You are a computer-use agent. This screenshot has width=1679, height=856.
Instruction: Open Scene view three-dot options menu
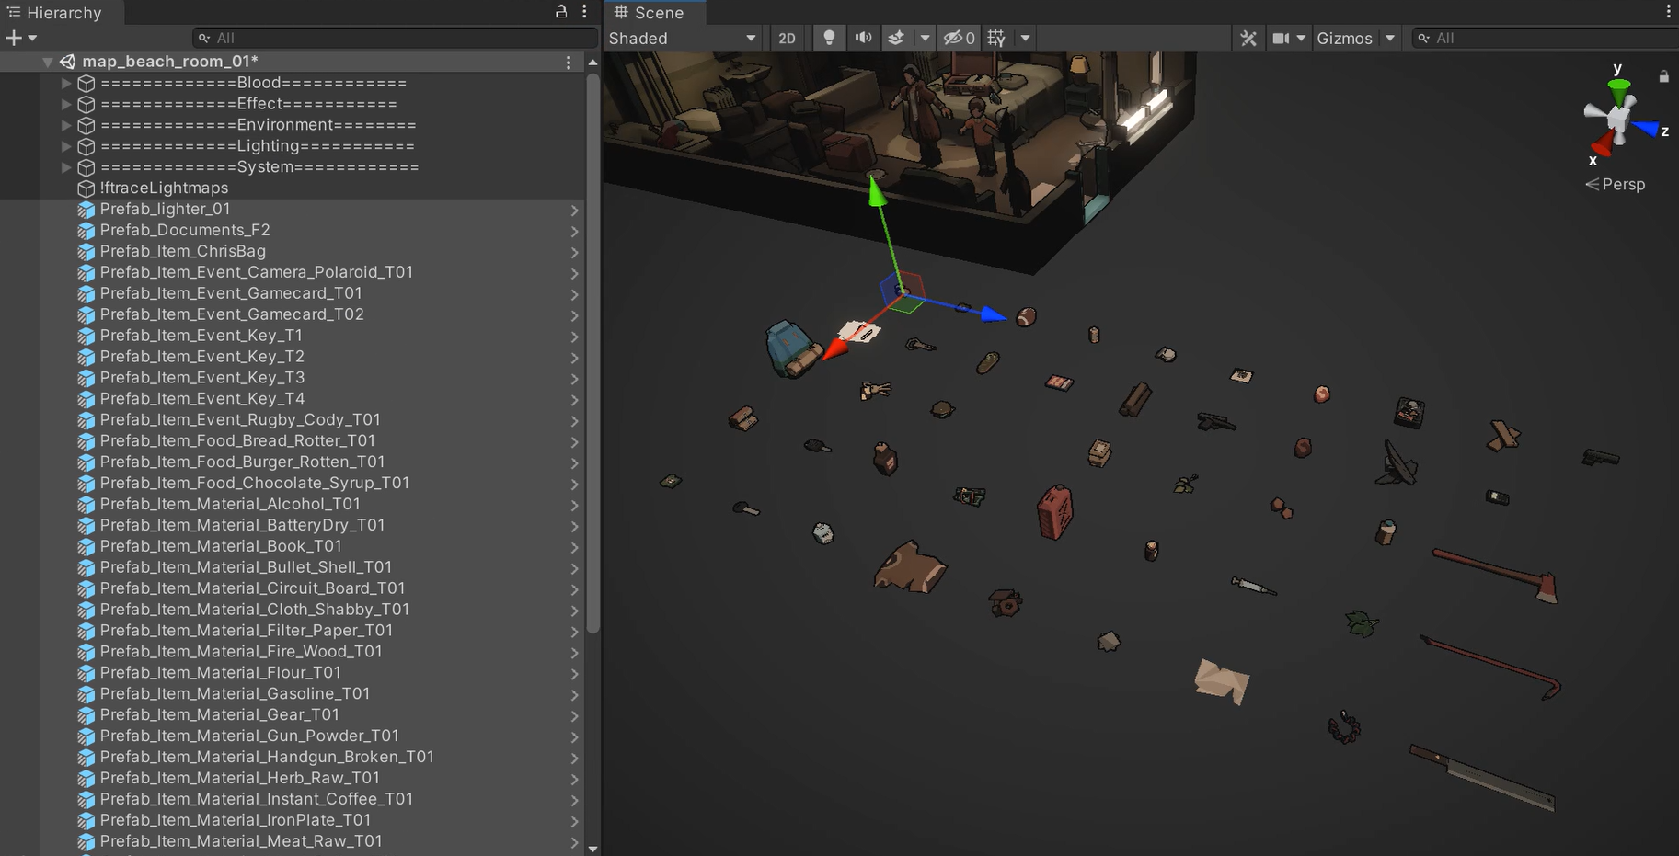[1668, 12]
